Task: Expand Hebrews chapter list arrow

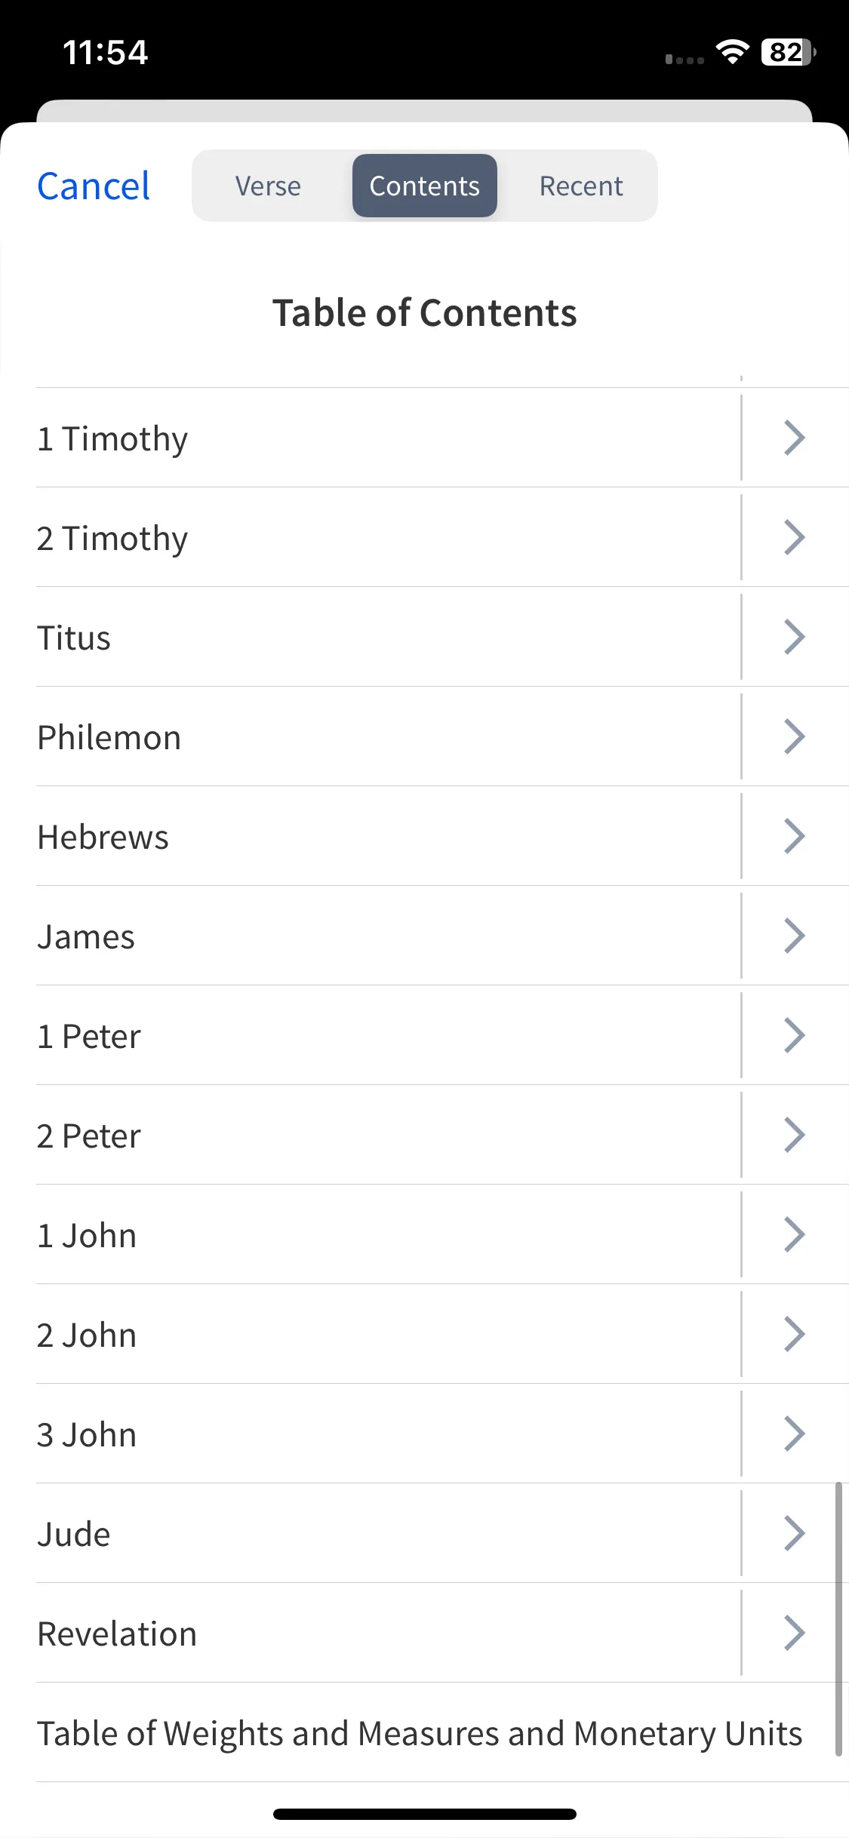Action: (x=795, y=836)
